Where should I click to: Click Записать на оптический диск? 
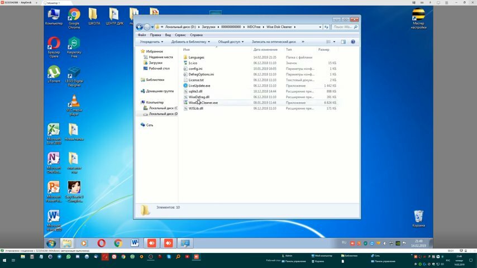pyautogui.click(x=274, y=42)
